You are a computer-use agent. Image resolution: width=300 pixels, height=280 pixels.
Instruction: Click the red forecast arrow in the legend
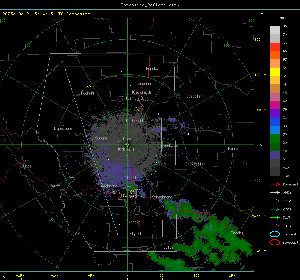point(275,184)
